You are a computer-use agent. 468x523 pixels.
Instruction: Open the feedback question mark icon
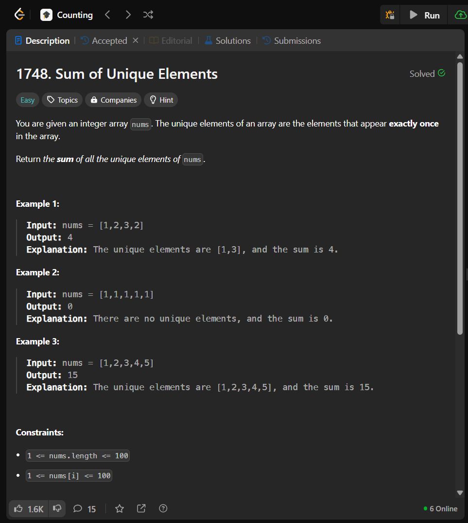(x=163, y=509)
